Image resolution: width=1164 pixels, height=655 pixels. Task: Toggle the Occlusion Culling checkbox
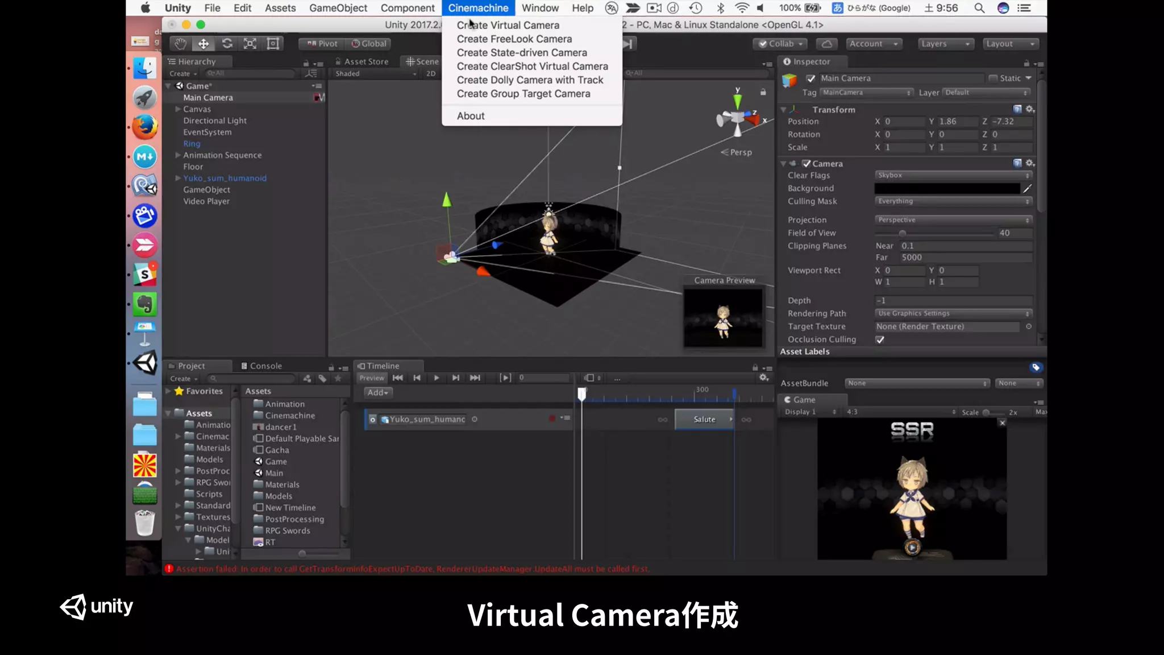[x=880, y=339]
